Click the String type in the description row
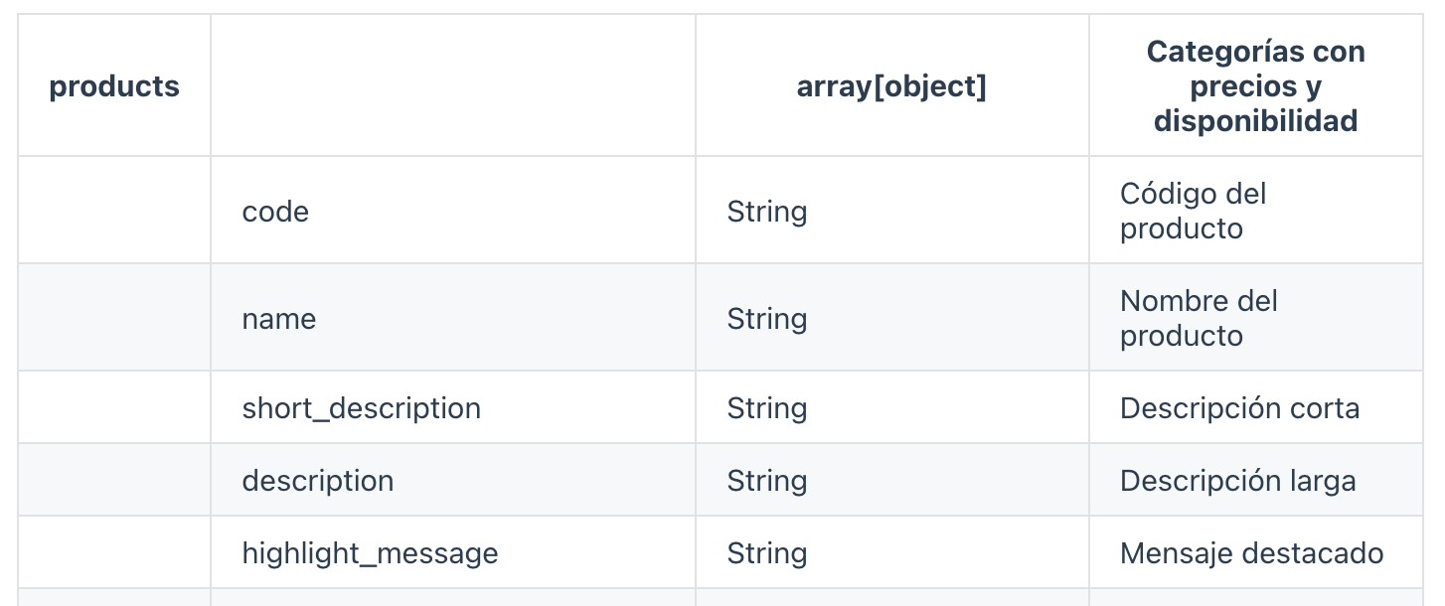1445x606 pixels. coord(766,481)
